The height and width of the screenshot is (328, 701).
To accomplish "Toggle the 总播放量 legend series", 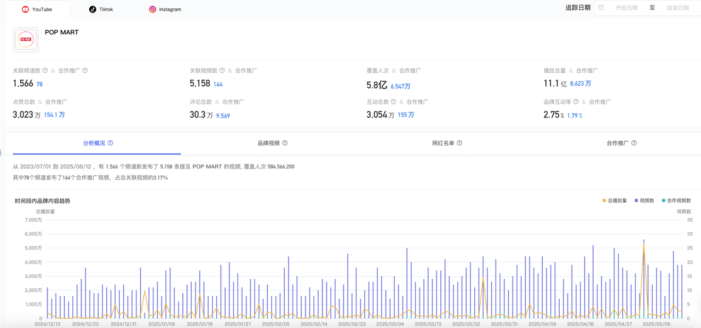I will [x=614, y=201].
